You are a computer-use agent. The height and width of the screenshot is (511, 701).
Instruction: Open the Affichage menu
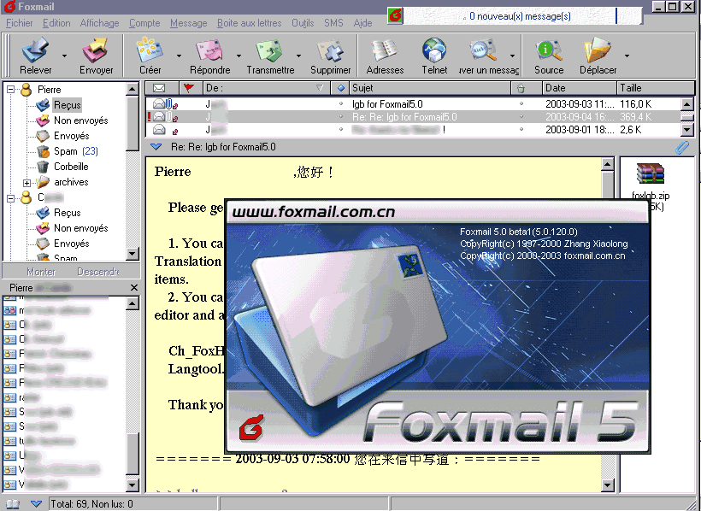(x=99, y=23)
